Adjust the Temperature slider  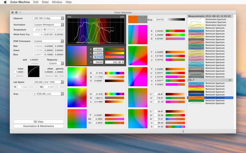click(55, 29)
